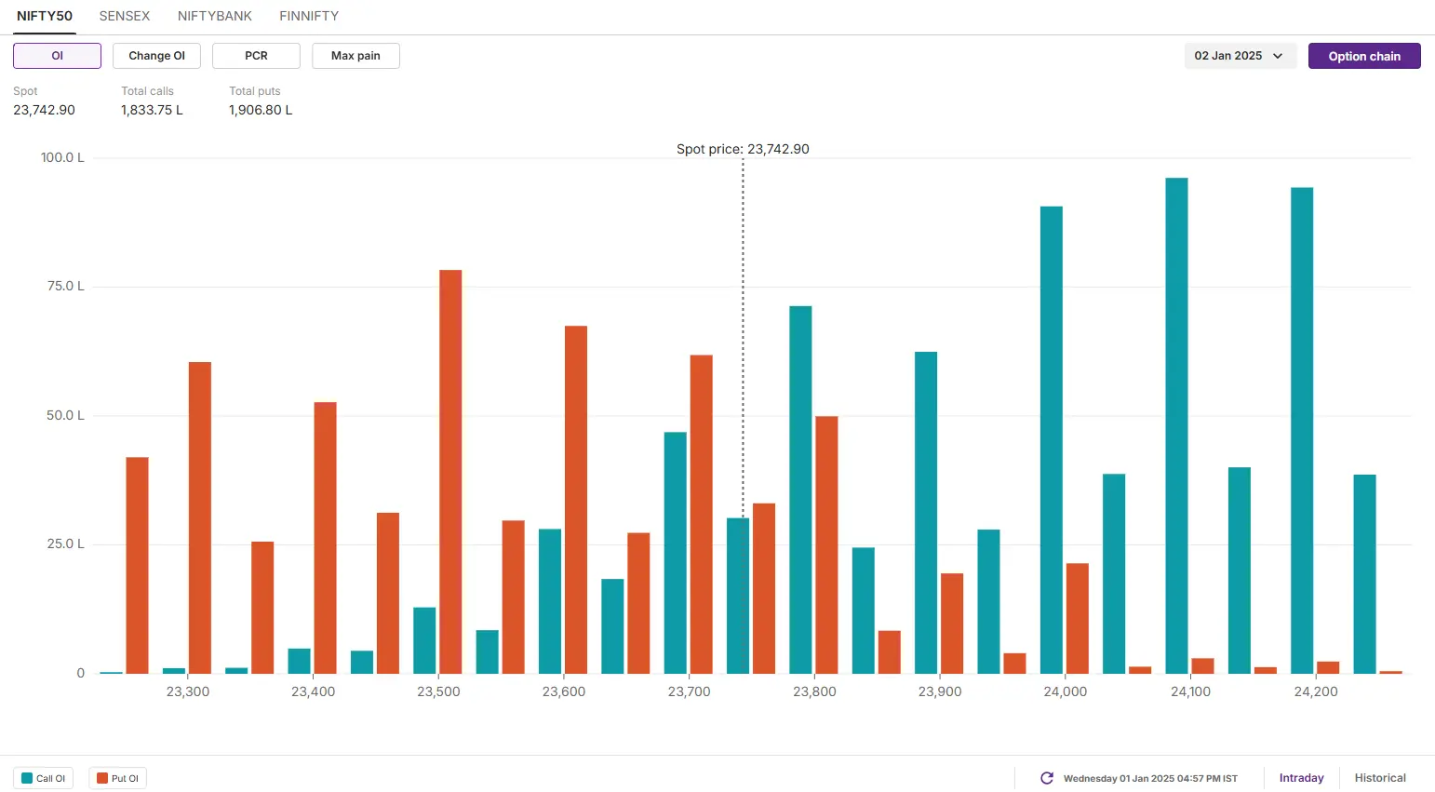1435x792 pixels.
Task: Click the 23,600 call OI bar
Action: 550,601
